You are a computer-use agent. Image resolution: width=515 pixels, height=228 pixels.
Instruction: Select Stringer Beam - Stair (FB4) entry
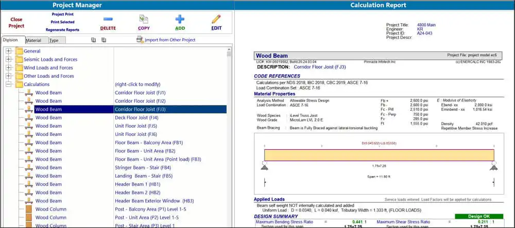pos(143,167)
